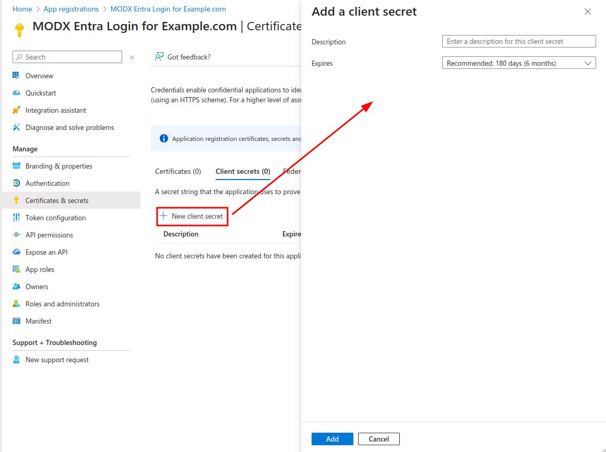Focus the client secret Description input field

[519, 41]
